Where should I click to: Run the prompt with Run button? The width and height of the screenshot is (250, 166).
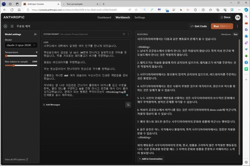click(222, 26)
